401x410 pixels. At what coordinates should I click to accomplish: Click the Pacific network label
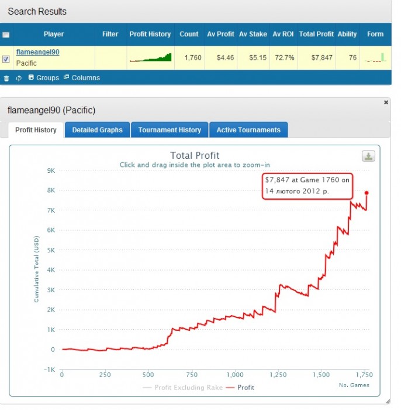click(26, 63)
